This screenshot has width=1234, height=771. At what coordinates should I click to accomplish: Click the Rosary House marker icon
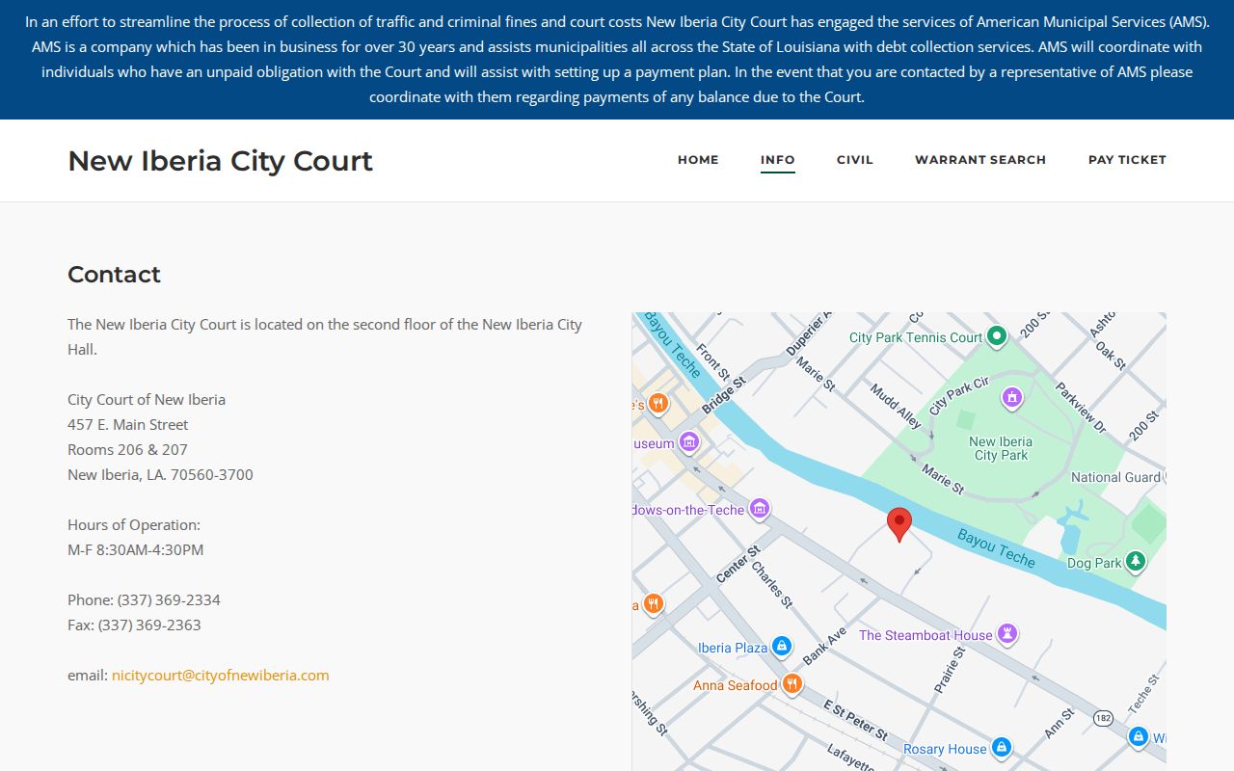pyautogui.click(x=1002, y=748)
